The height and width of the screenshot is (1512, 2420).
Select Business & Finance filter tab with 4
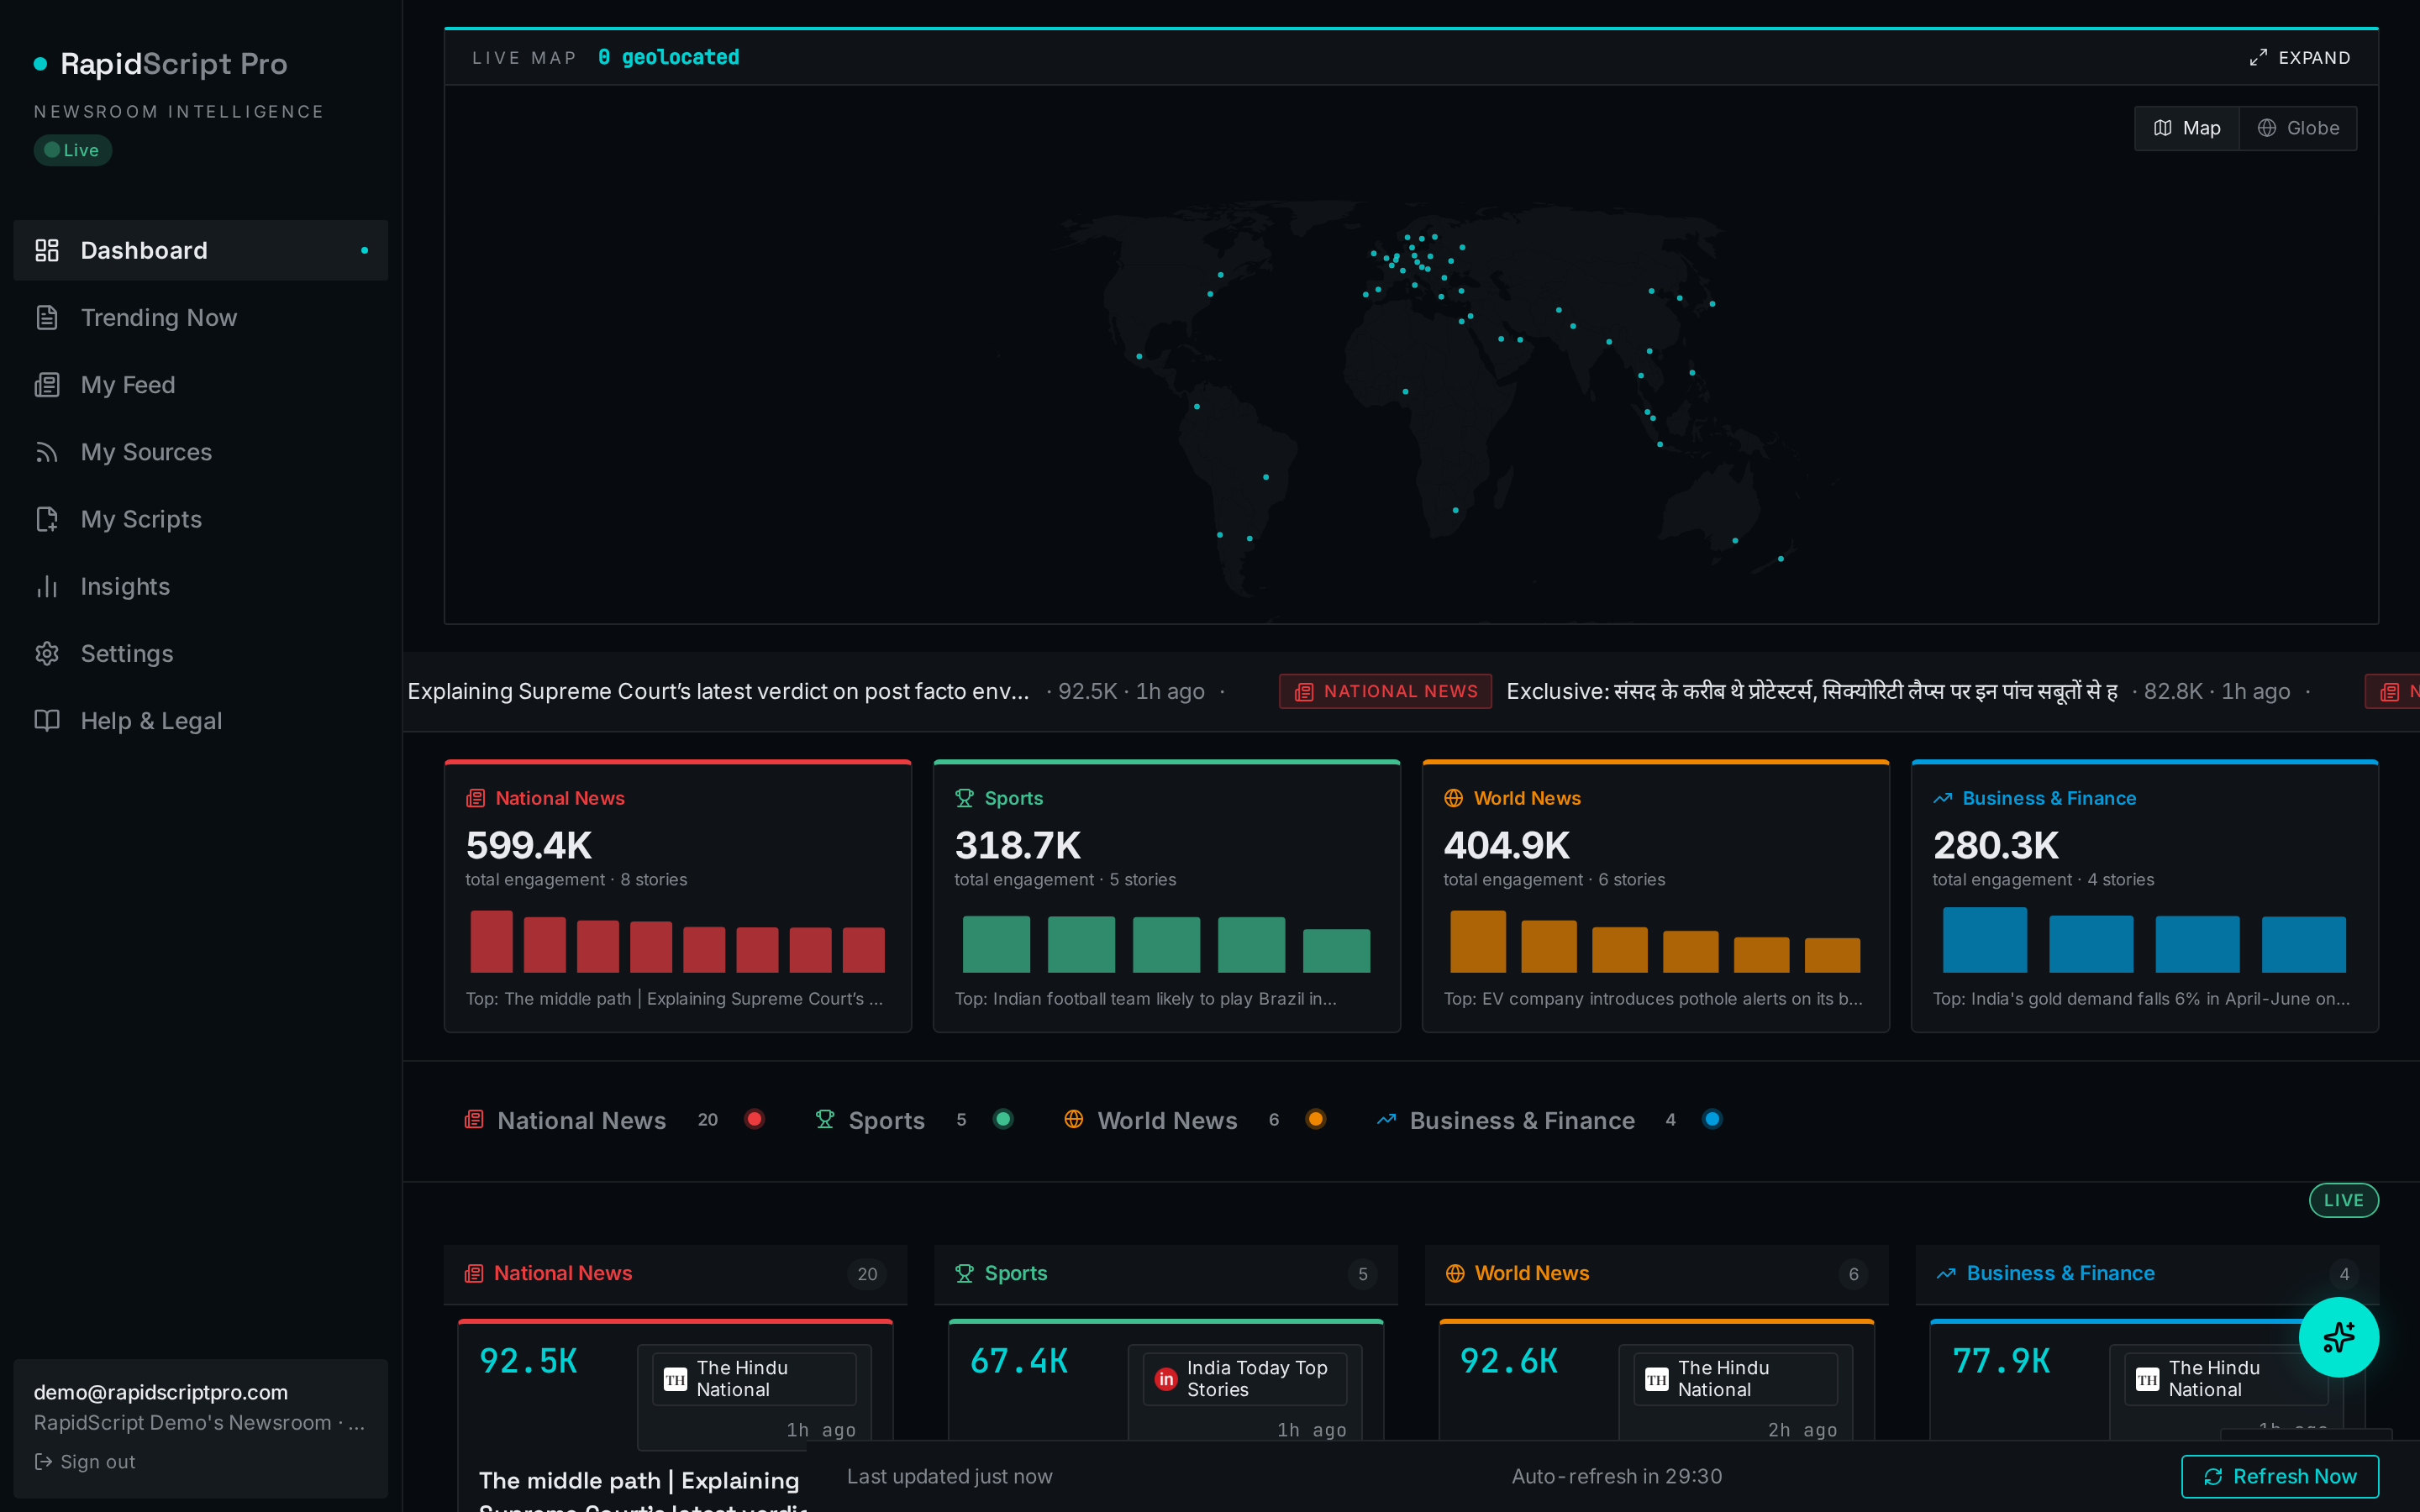pyautogui.click(x=1550, y=1120)
